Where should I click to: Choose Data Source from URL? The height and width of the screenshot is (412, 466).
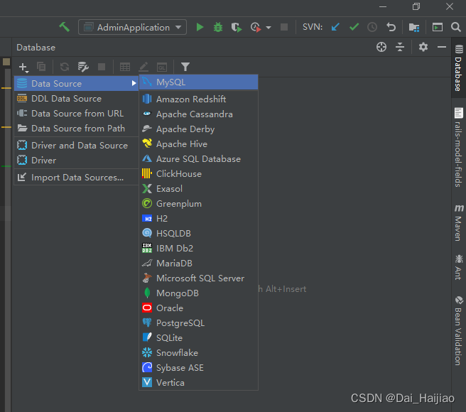click(77, 113)
